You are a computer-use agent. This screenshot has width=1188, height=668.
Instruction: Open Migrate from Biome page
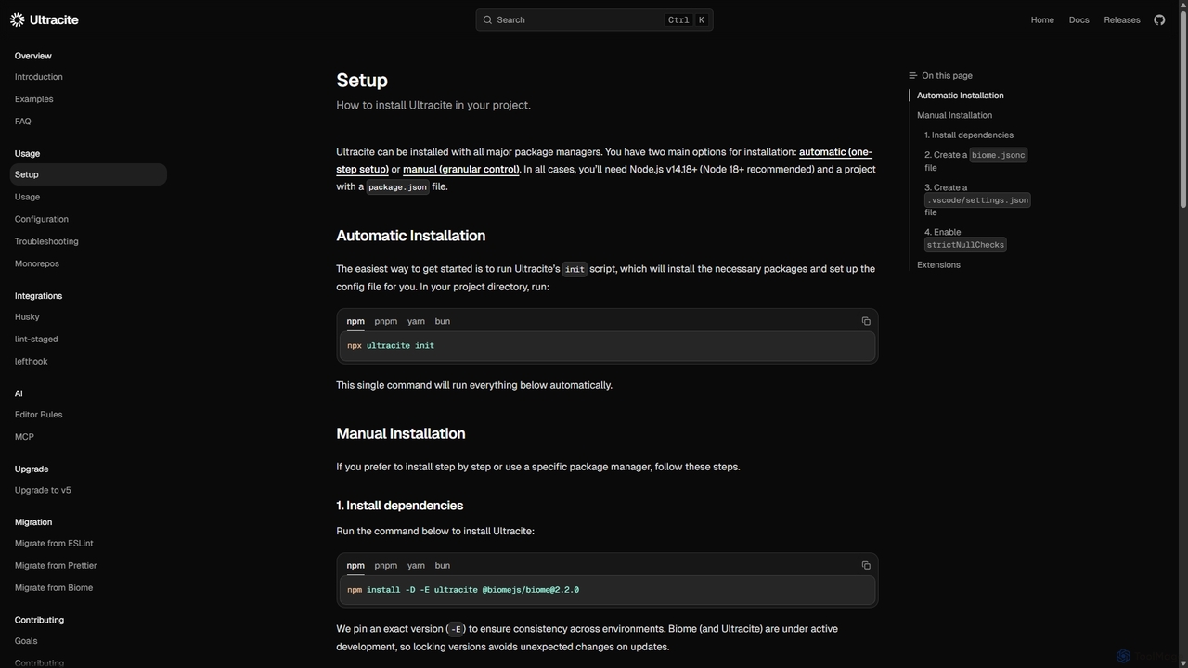(x=54, y=588)
